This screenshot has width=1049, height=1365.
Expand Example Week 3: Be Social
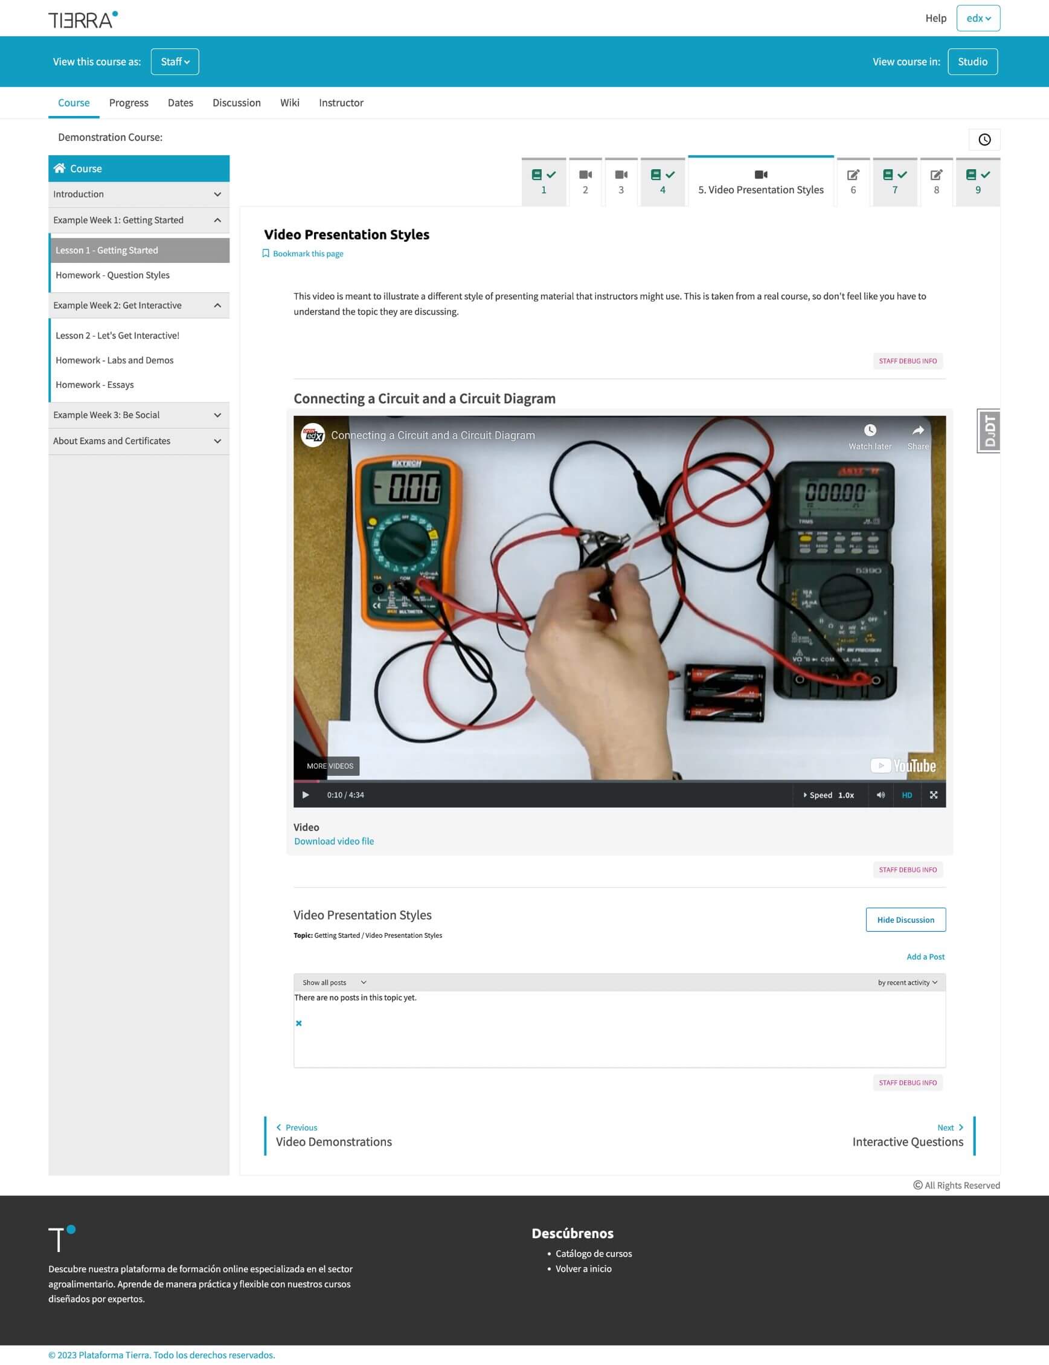(139, 415)
